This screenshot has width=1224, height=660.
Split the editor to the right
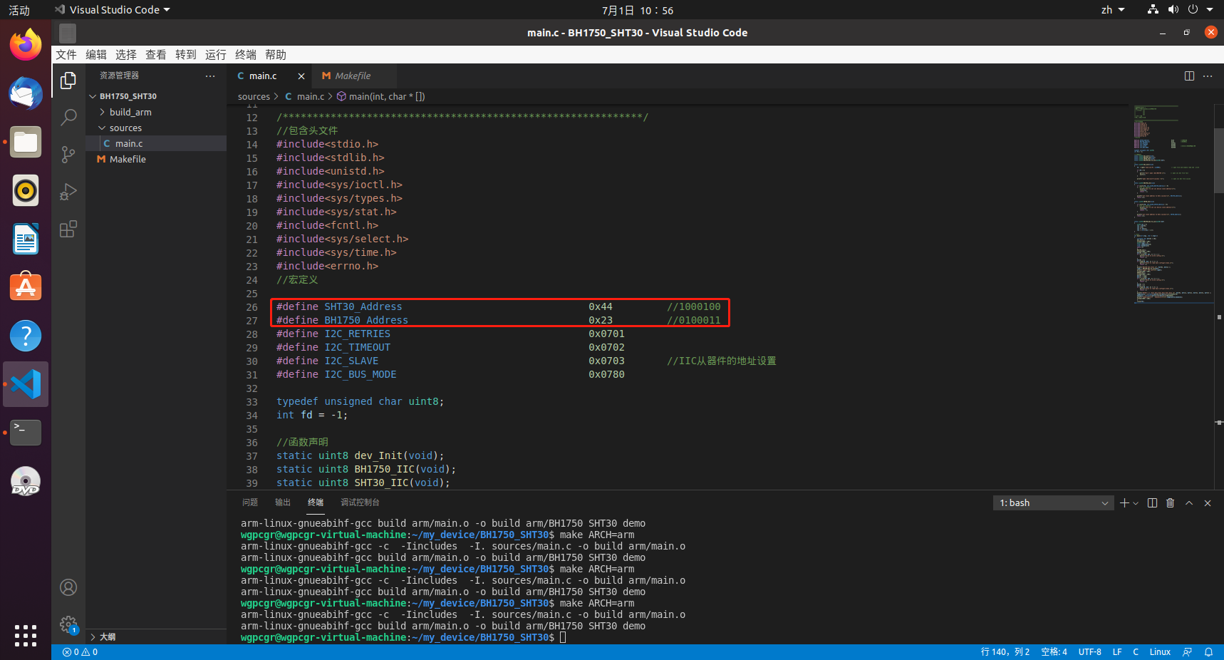[1189, 76]
